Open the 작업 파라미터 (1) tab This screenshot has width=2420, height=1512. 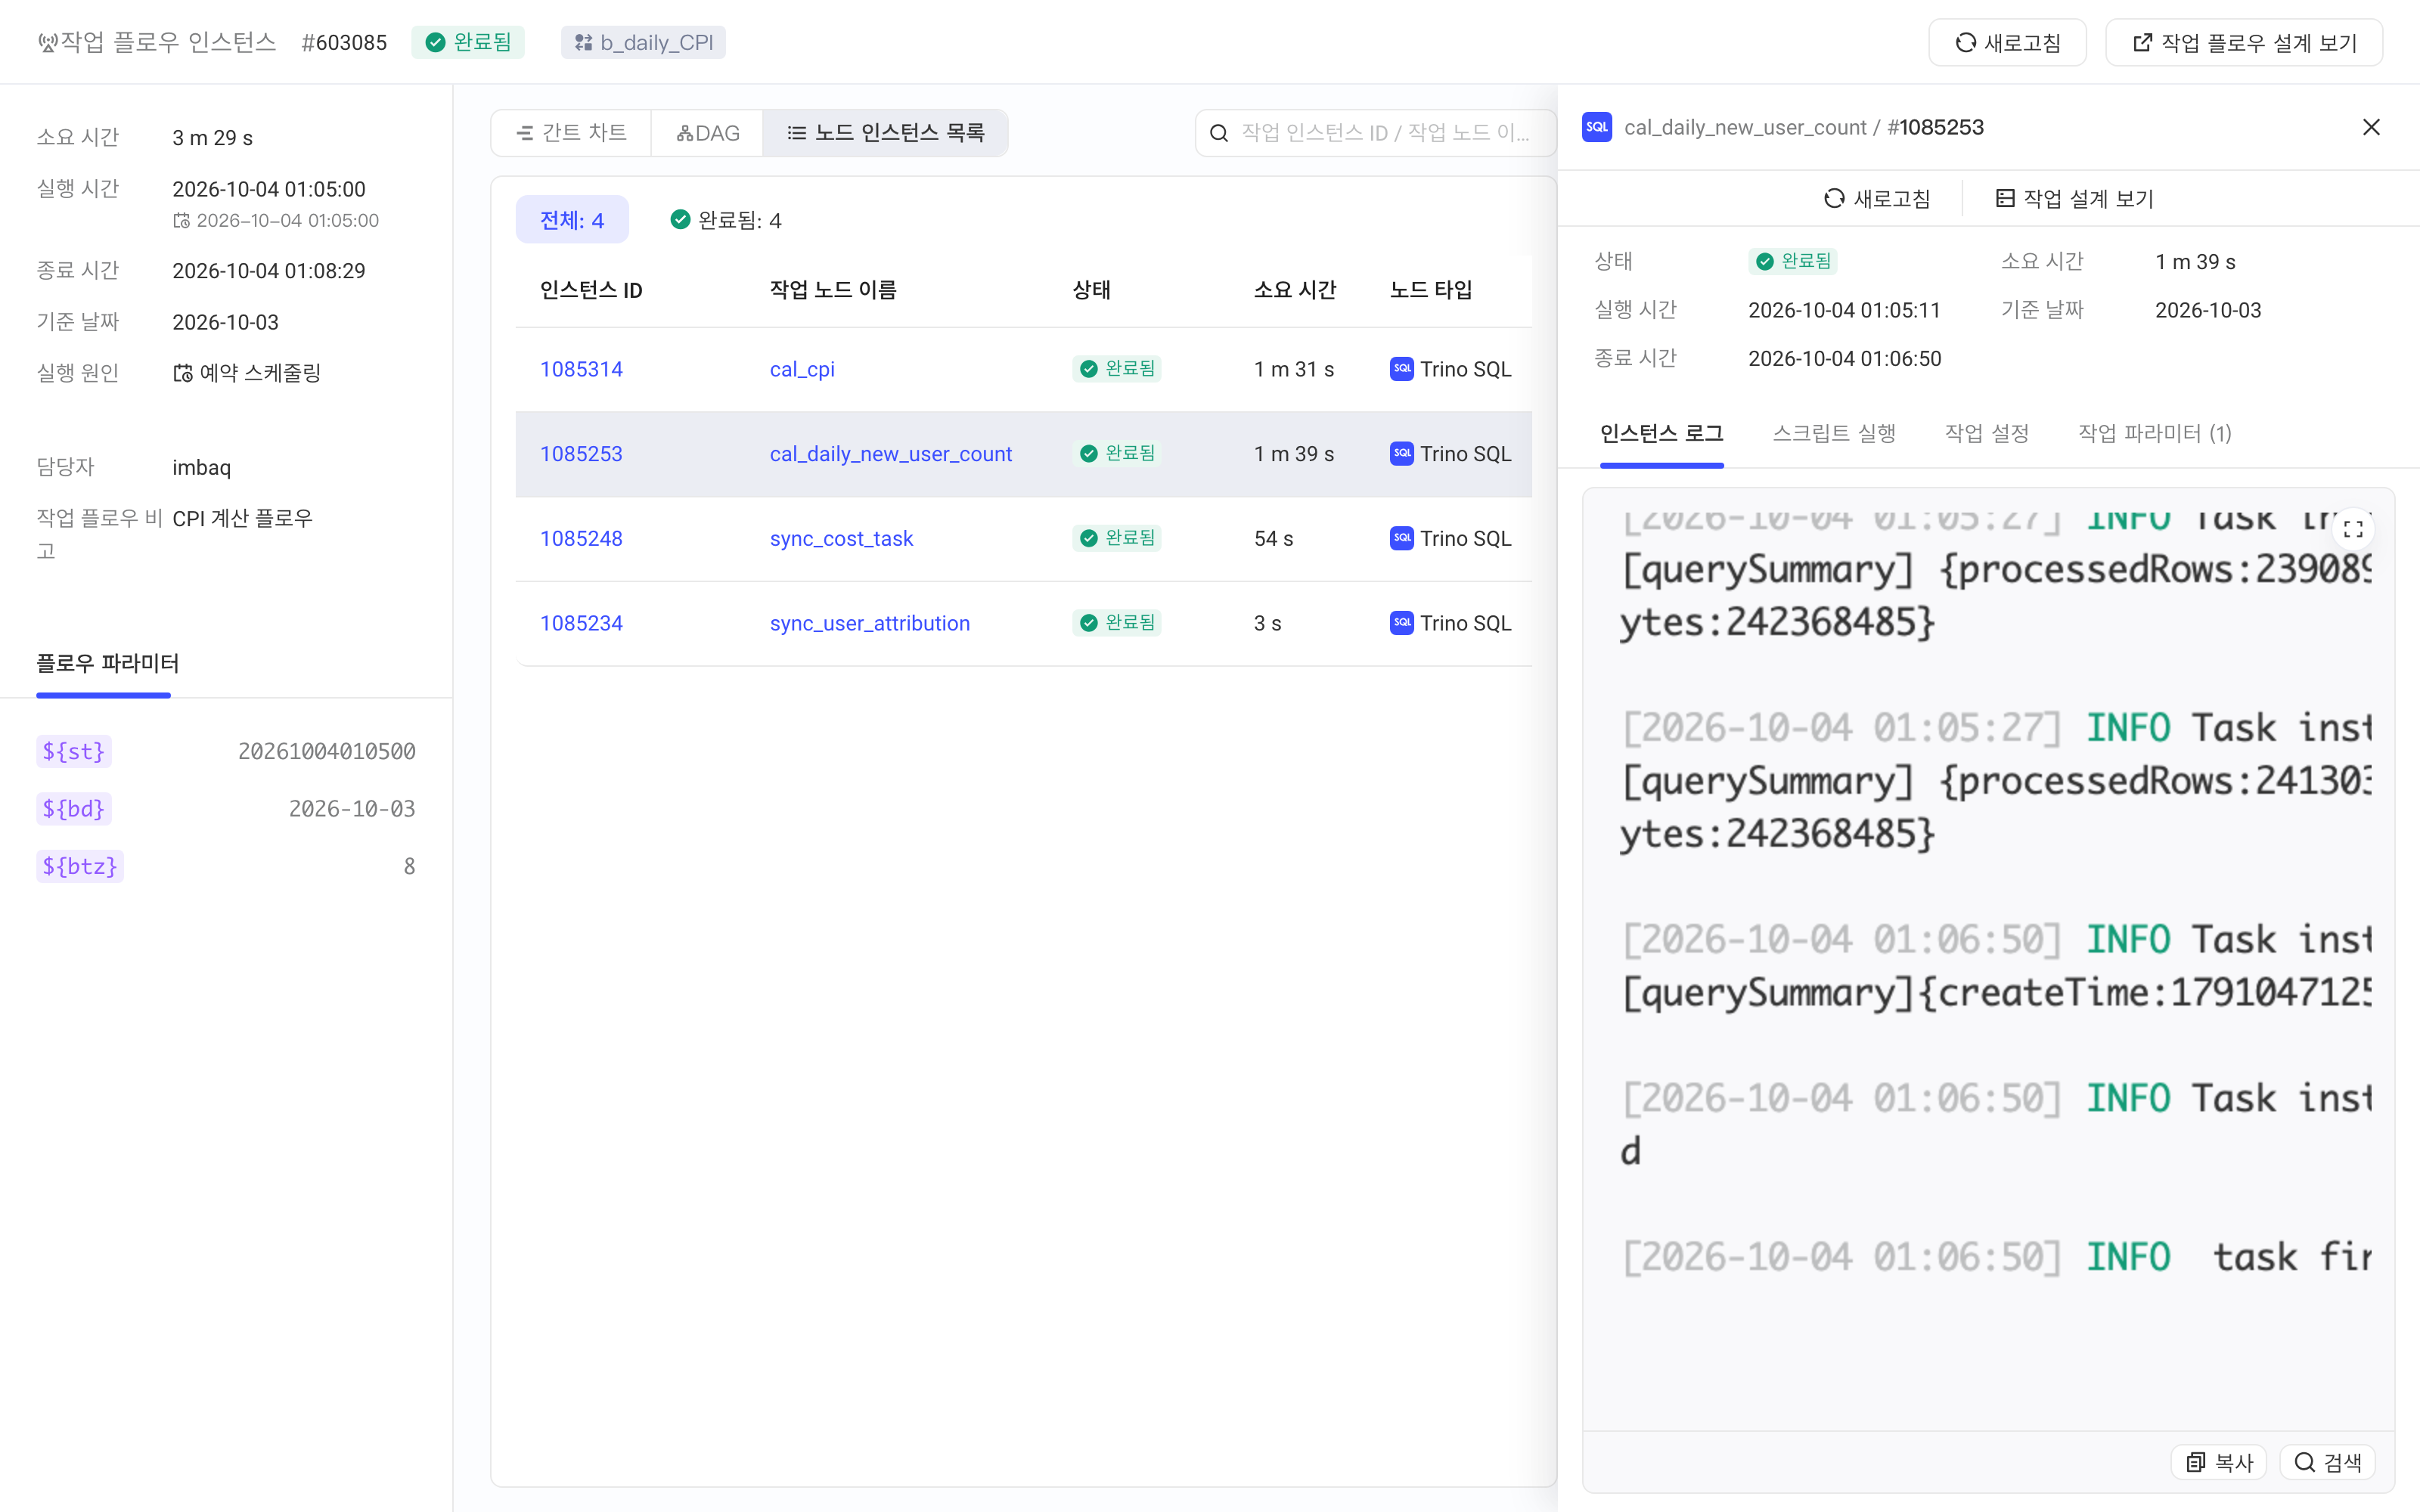point(2155,433)
